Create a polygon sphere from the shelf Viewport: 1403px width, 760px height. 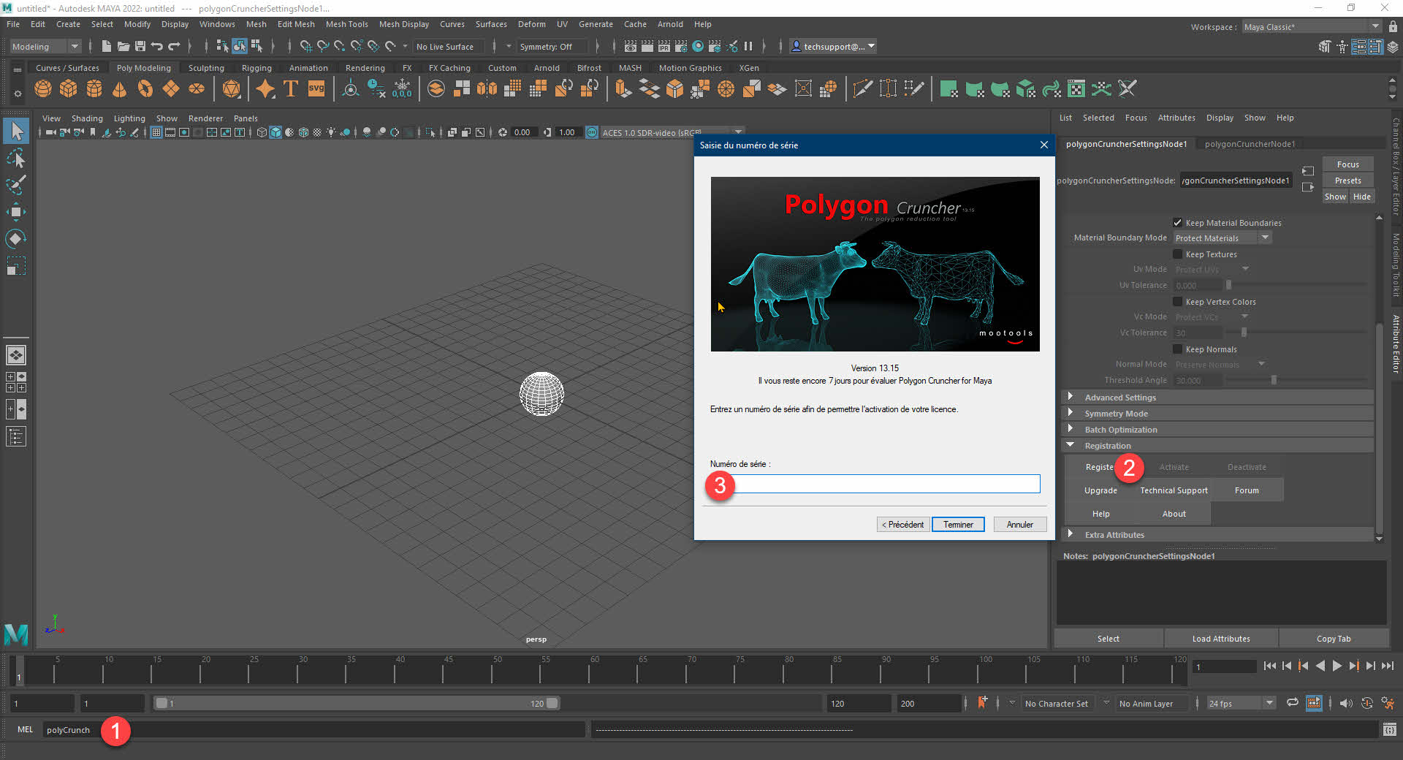43,89
